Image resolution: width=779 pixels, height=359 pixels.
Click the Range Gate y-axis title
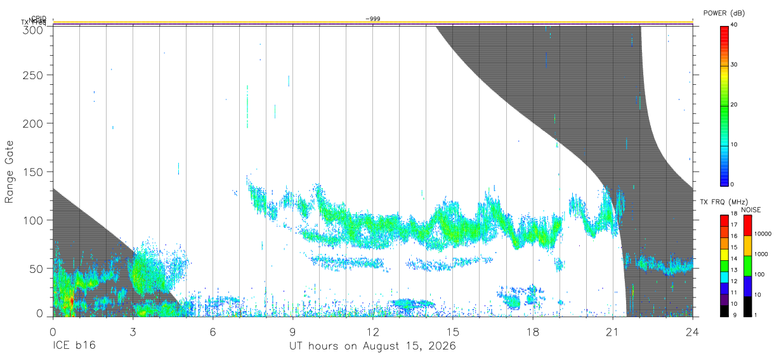(x=10, y=171)
